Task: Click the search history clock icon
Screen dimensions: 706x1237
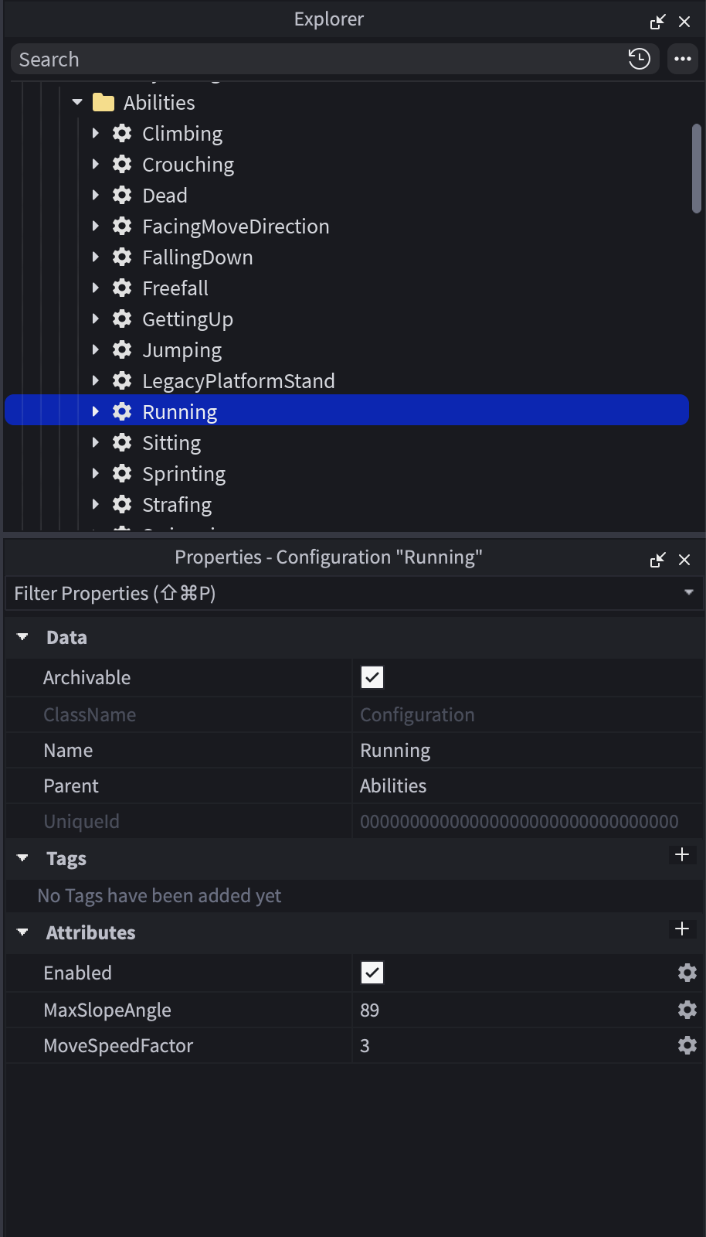Action: click(x=639, y=59)
